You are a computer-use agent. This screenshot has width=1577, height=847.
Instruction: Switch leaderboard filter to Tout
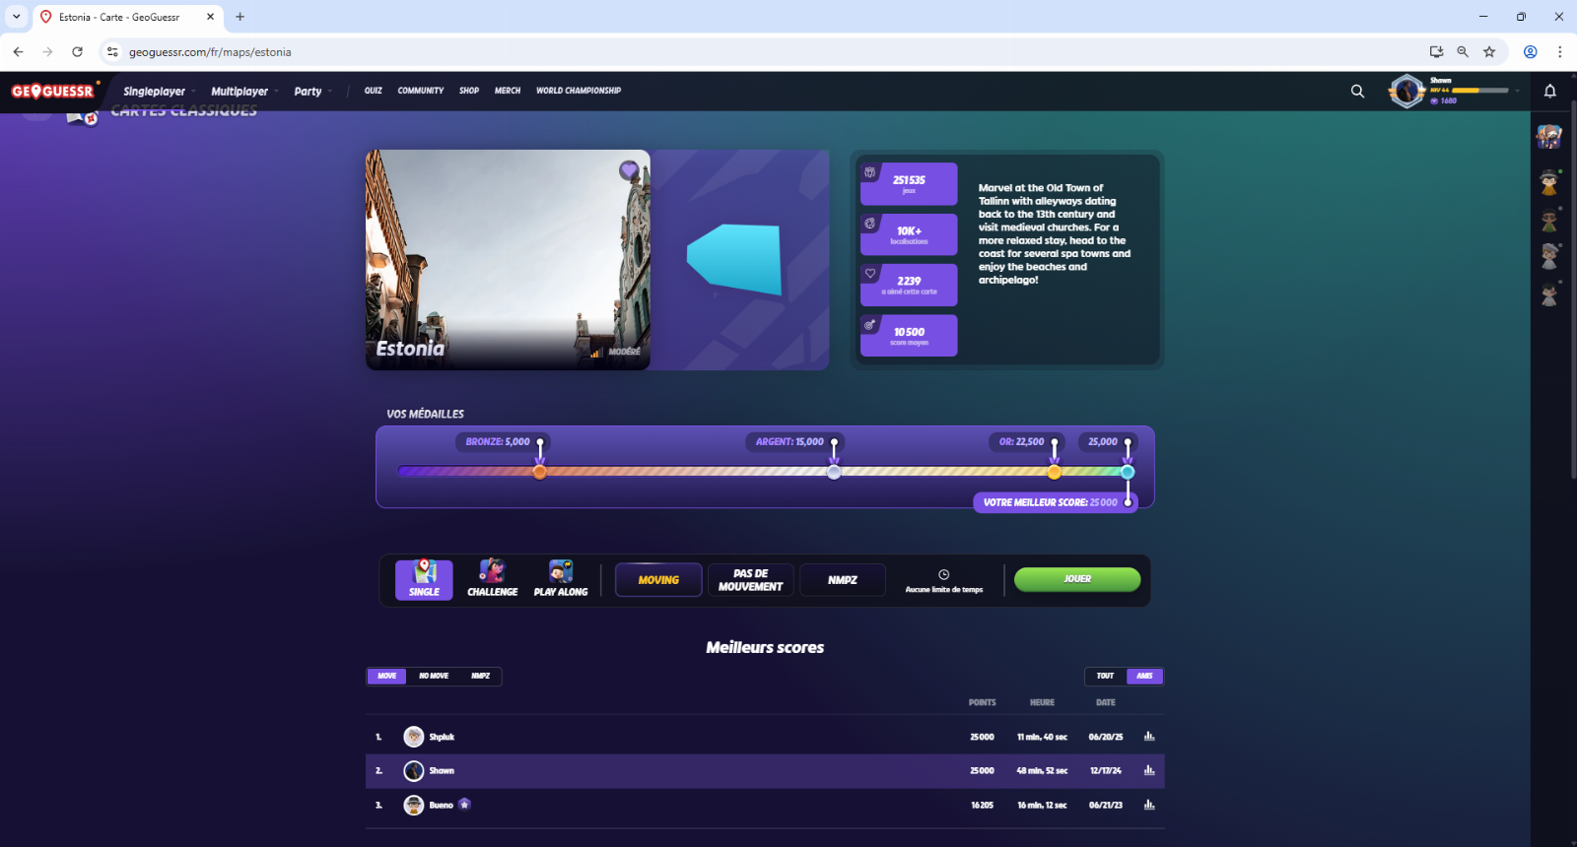1105,676
